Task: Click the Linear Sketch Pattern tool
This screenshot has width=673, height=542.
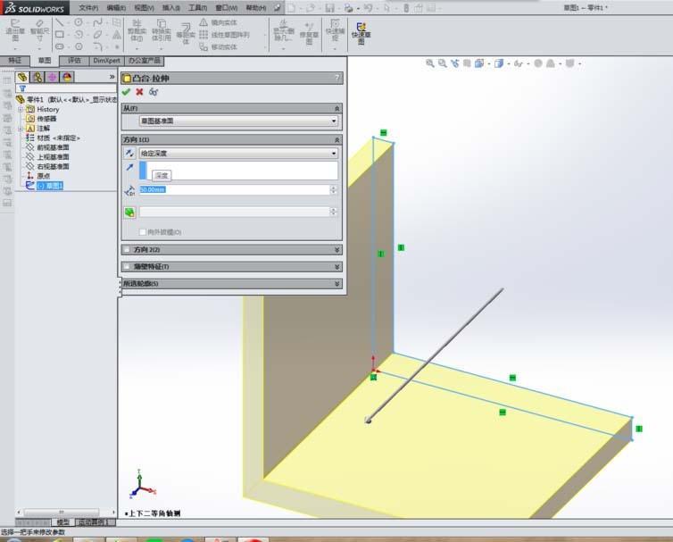Action: (x=224, y=34)
